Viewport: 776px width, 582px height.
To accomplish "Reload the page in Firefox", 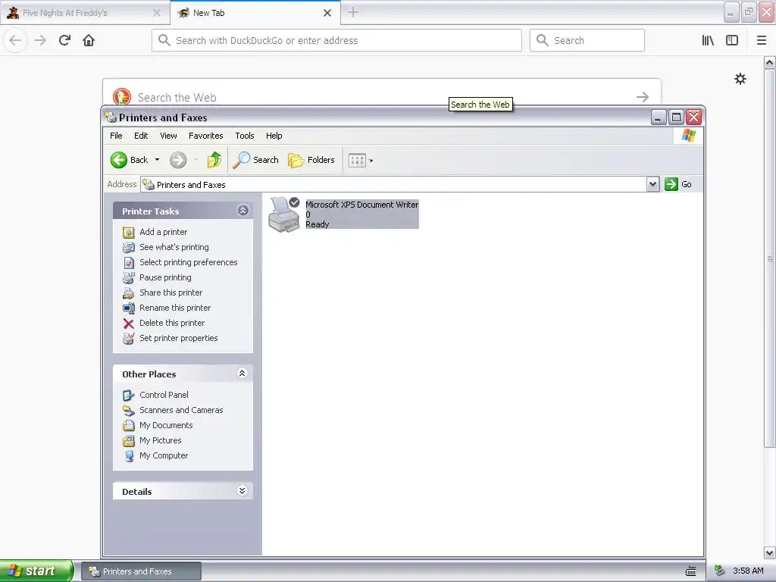I will click(x=65, y=41).
